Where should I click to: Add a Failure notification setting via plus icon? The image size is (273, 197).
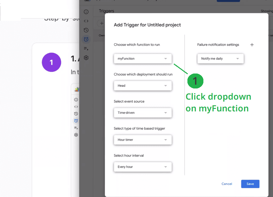coord(252,45)
